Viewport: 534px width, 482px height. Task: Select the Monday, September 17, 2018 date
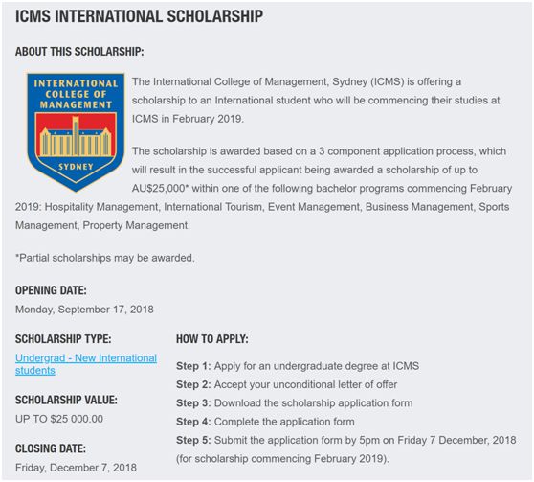(x=84, y=310)
